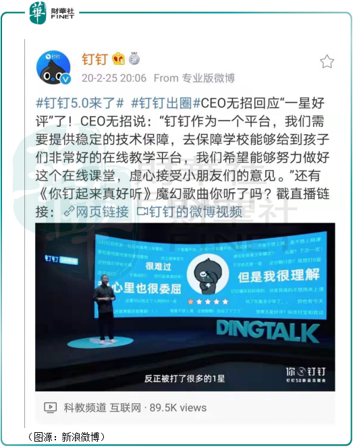Screen dimensions: 353x447
Task: Open the 钉钉 account name
Action: point(94,59)
